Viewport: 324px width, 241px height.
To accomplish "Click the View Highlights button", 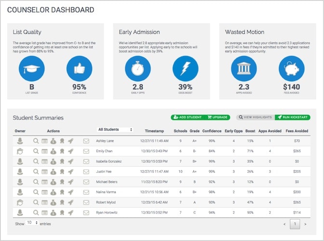I will [256, 117].
